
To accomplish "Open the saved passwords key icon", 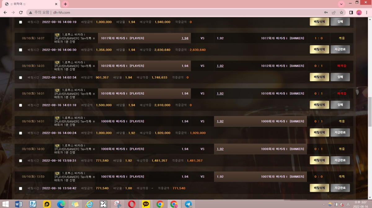I will coord(326,12).
